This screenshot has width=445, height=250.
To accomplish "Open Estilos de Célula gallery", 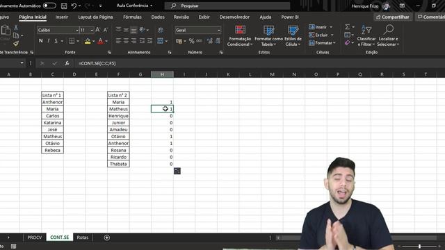I will [293, 35].
